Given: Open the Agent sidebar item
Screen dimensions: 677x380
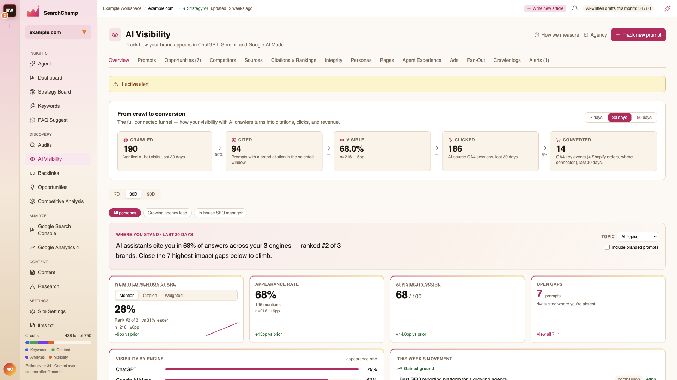Looking at the screenshot, I should pos(58,64).
